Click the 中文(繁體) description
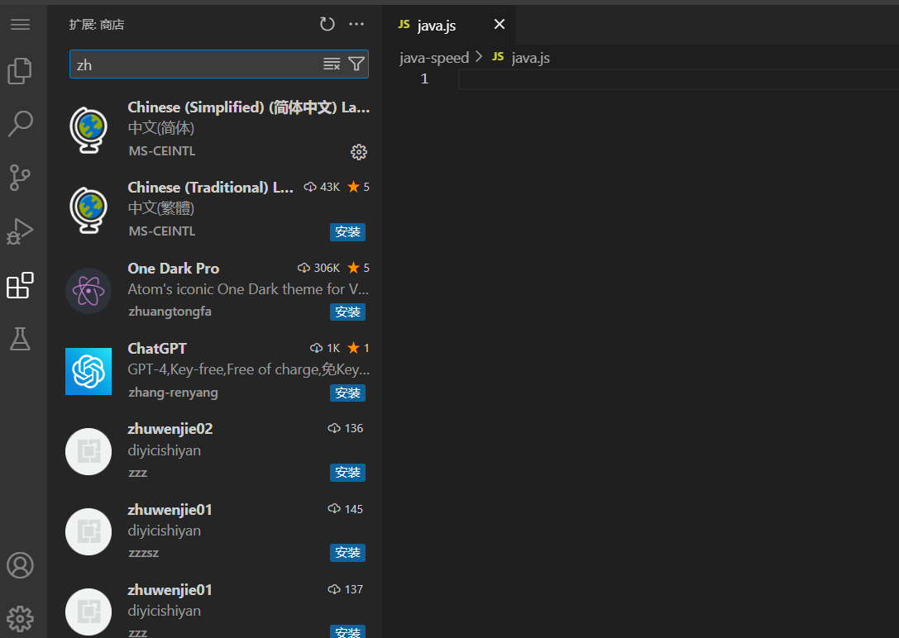899x638 pixels. point(161,208)
